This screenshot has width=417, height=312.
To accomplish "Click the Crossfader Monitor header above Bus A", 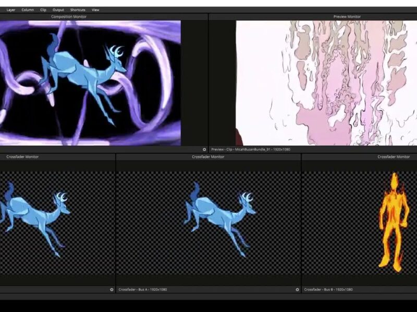I will click(x=208, y=157).
